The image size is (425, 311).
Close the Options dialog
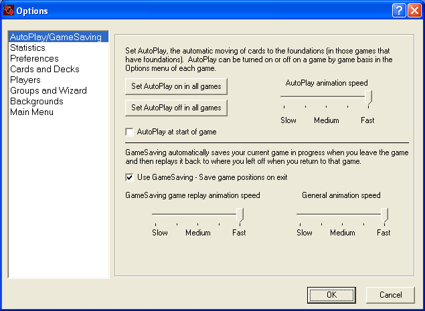pyautogui.click(x=415, y=11)
